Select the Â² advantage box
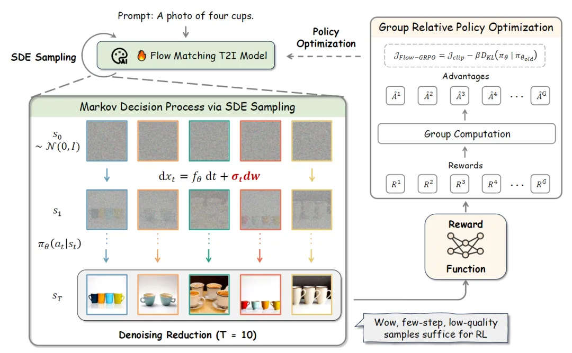This screenshot has width=572, height=353. tap(427, 96)
